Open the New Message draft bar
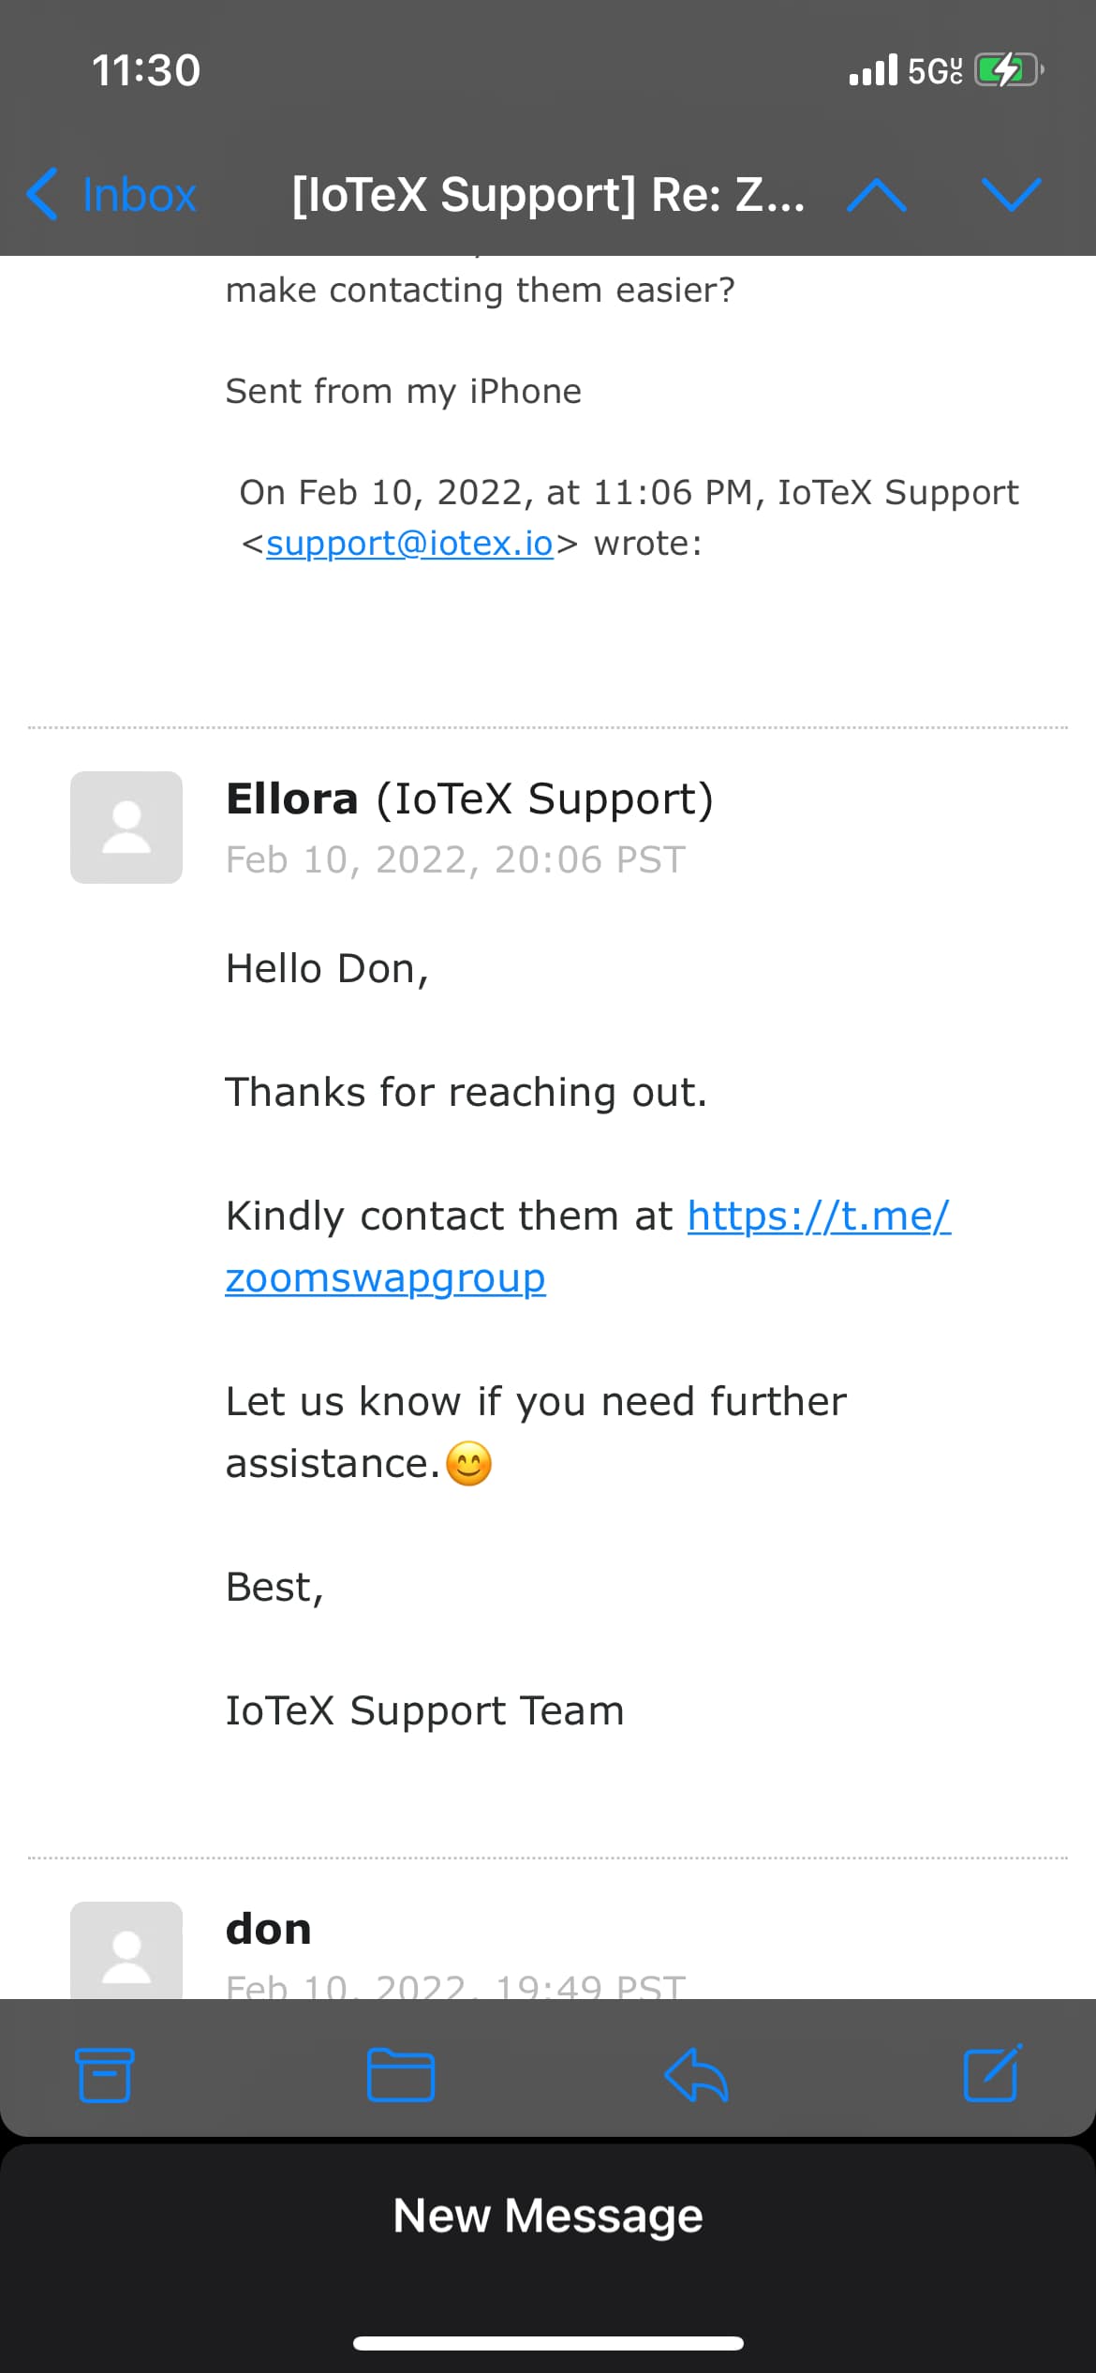The width and height of the screenshot is (1096, 2373). (x=548, y=2216)
